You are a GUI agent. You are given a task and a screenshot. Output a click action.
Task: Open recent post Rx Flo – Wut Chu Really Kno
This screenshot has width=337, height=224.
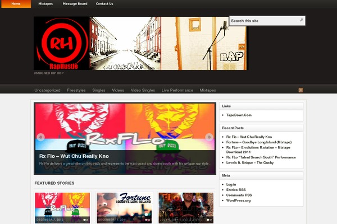[x=249, y=137]
